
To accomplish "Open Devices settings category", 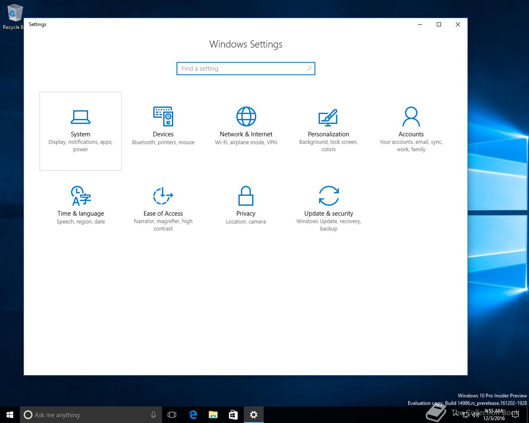I will pyautogui.click(x=163, y=131).
